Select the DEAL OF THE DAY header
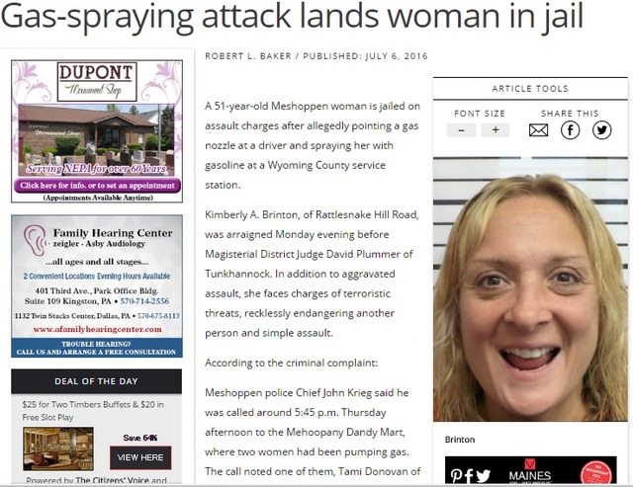 click(97, 381)
